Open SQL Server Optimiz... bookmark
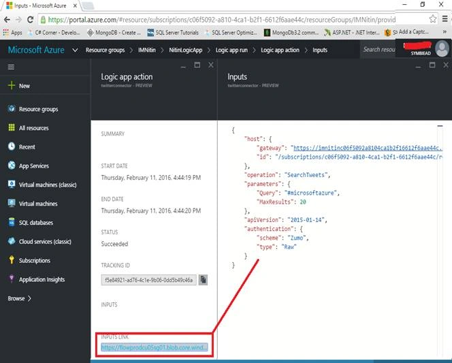Image resolution: width=452 pixels, height=363 pixels. click(x=231, y=33)
